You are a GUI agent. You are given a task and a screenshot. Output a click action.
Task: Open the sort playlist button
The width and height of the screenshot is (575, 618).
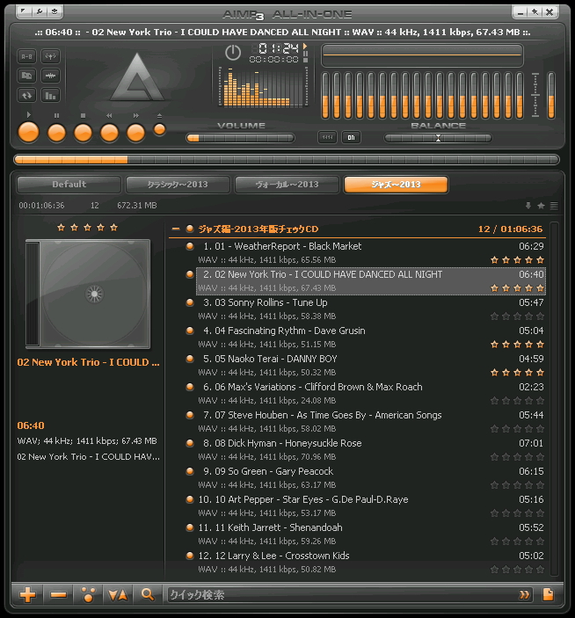(x=118, y=595)
